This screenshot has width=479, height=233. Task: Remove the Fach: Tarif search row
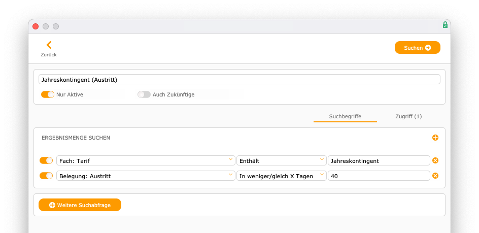(x=435, y=160)
